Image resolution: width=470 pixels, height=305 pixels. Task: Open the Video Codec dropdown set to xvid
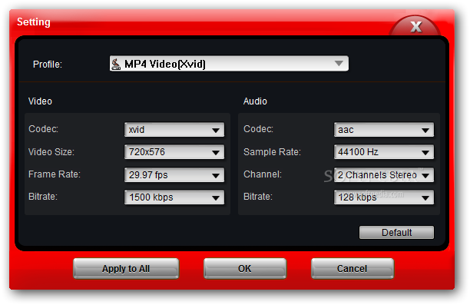pos(174,130)
